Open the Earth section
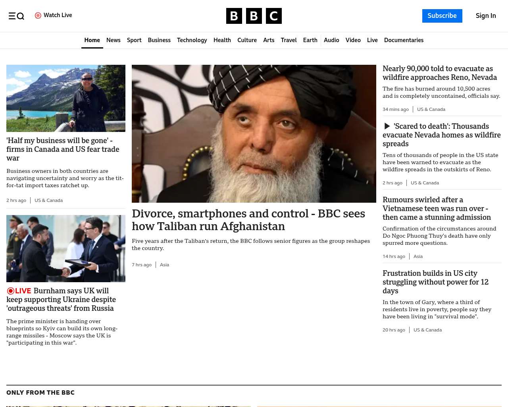Viewport: 508px width, 407px height. click(310, 40)
